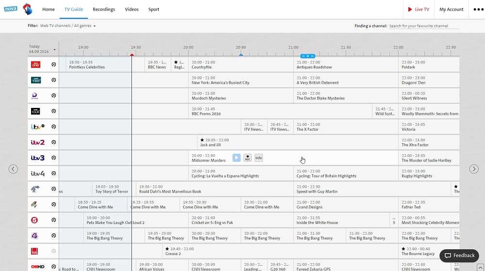Open the Web TV channels / All genres filter

[x=68, y=26]
